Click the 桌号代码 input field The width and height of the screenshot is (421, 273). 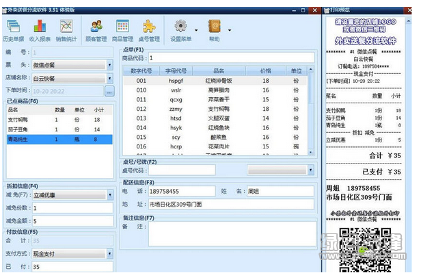[182, 170]
